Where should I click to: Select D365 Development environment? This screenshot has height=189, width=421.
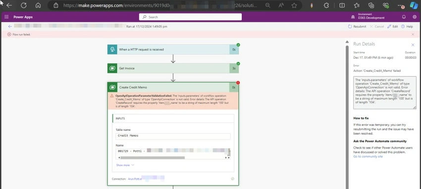(x=371, y=18)
